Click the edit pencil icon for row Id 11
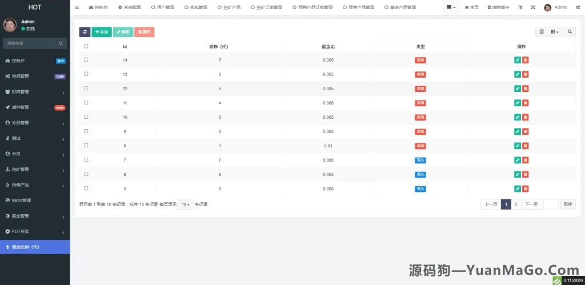Screen dimensions: 585x285 point(518,103)
